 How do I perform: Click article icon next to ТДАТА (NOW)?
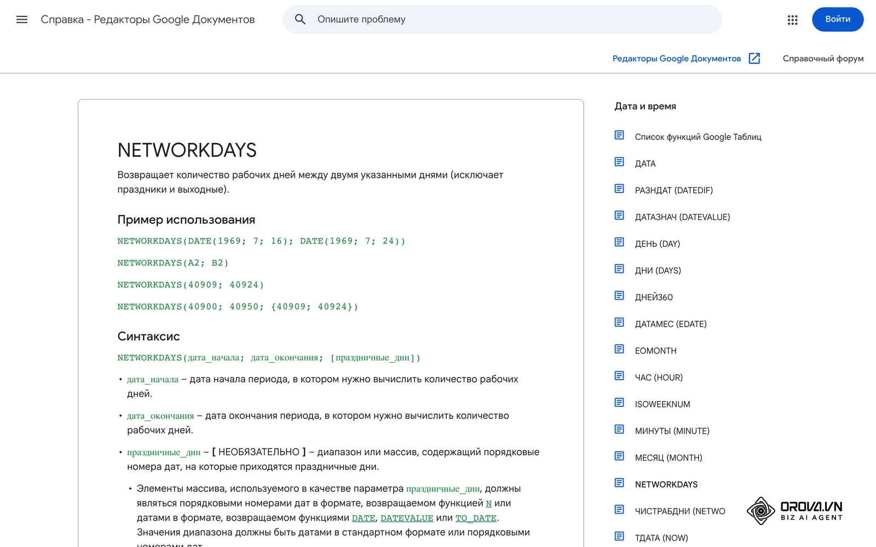619,537
